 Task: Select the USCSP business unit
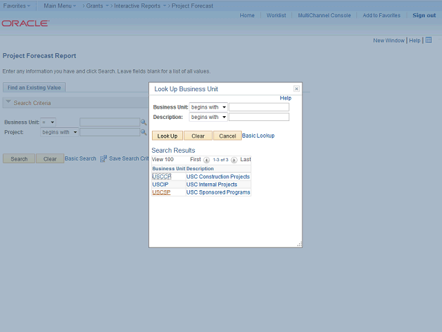pyautogui.click(x=161, y=192)
